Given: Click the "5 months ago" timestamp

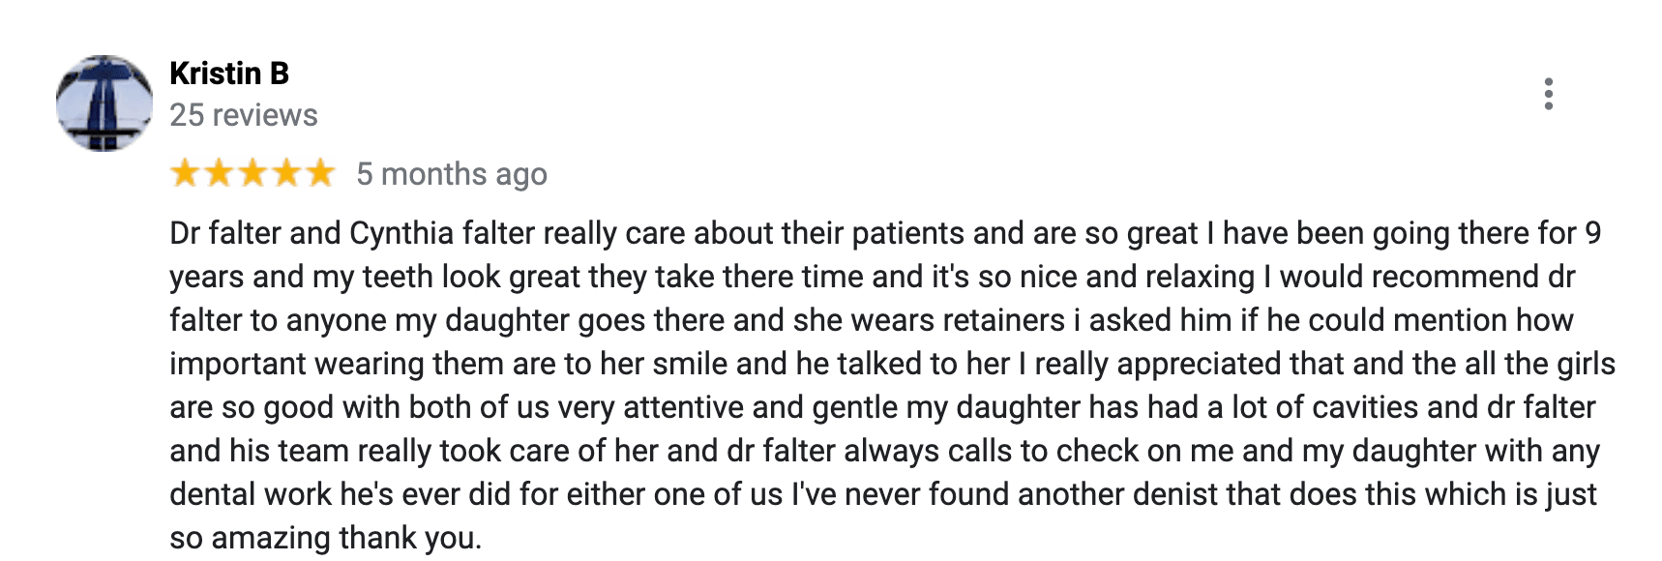Looking at the screenshot, I should click(451, 174).
